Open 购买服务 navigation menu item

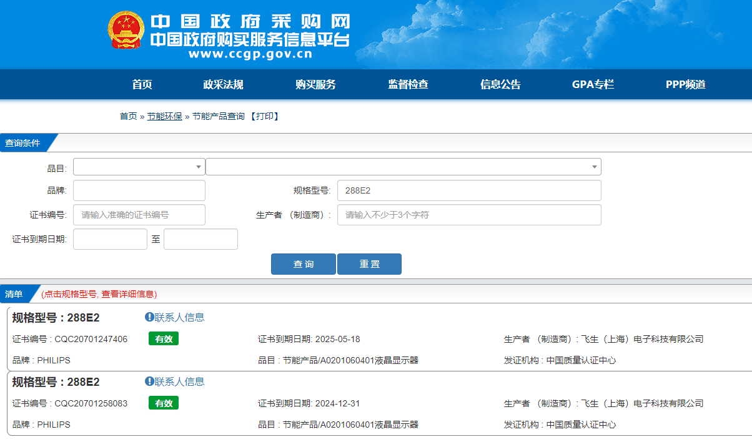pos(315,85)
